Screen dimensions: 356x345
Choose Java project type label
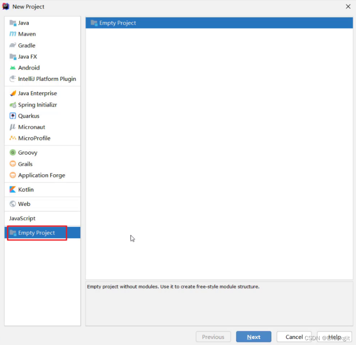(x=23, y=23)
